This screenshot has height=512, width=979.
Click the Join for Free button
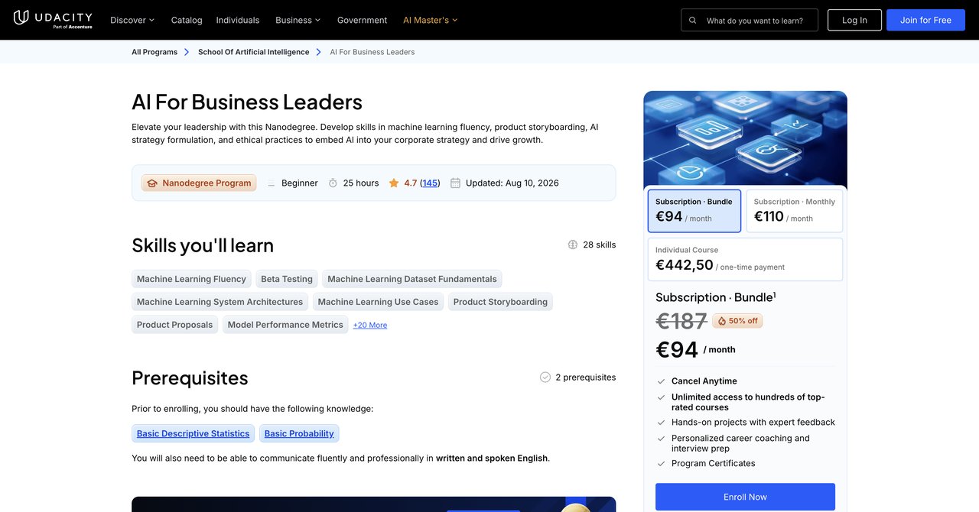(925, 20)
